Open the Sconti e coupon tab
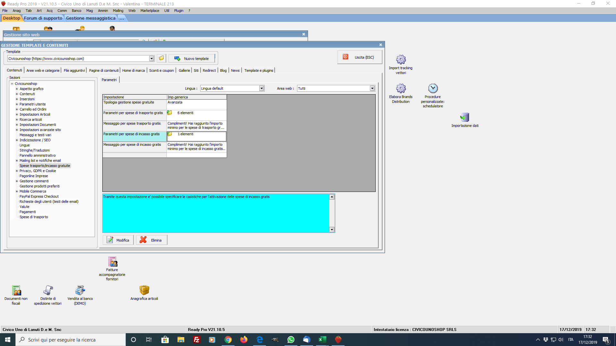The image size is (616, 346). point(161,70)
